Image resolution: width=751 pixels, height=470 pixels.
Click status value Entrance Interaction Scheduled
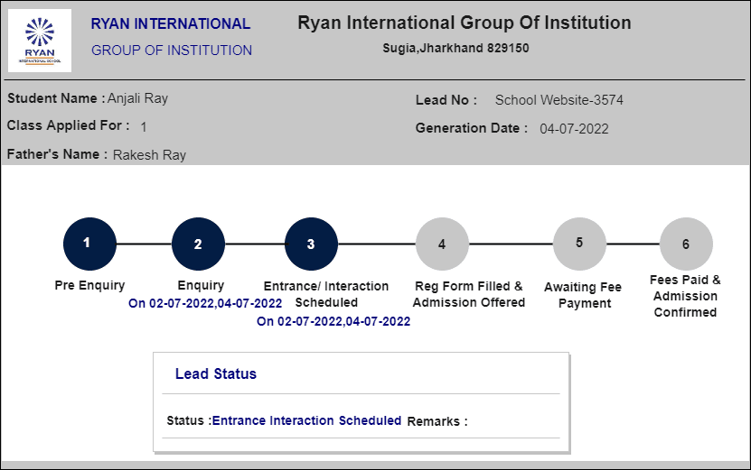pyautogui.click(x=306, y=420)
